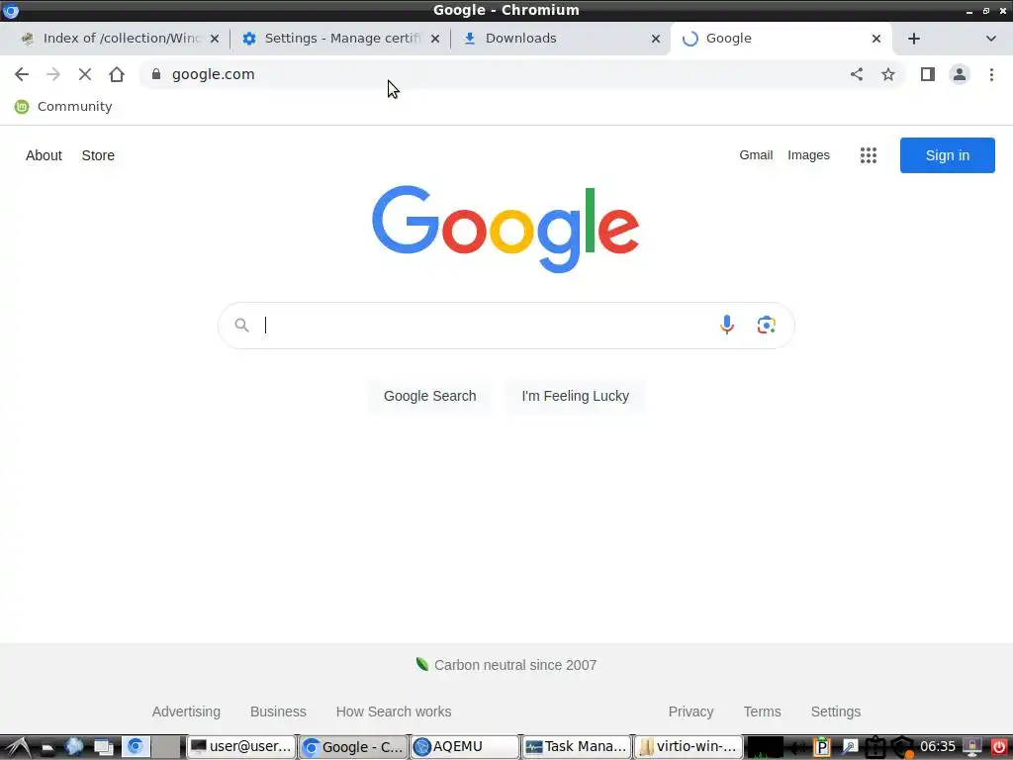Click the Google logo

click(506, 229)
